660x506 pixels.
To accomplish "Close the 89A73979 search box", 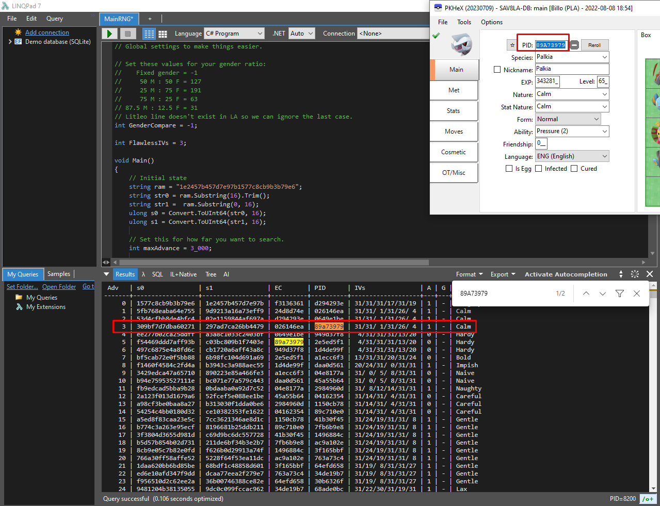I will tap(637, 293).
